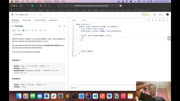Open the GitHub bookmark
The image size is (180, 101).
[89, 10]
